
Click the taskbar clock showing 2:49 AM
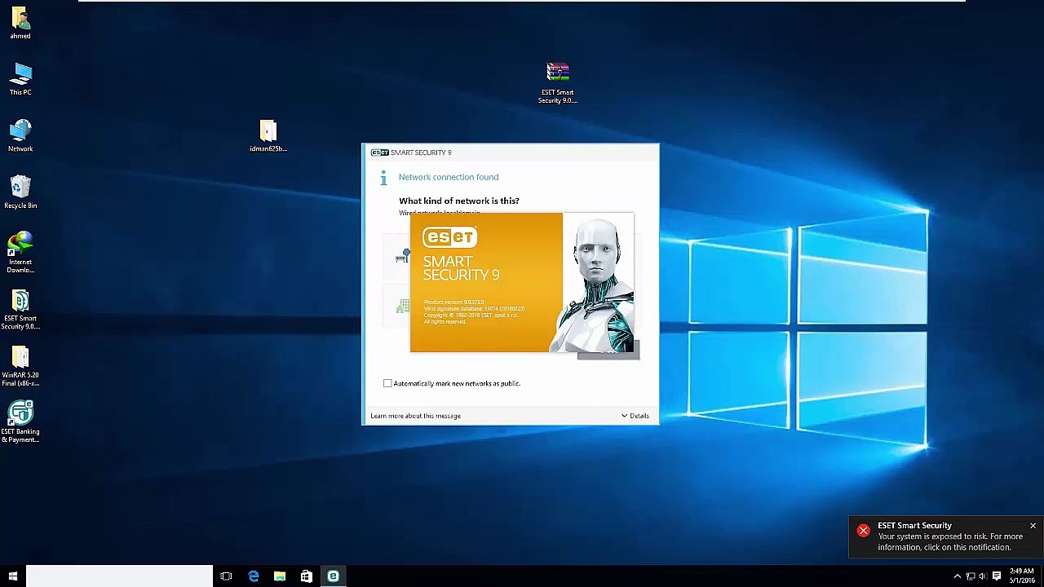[x=1022, y=576]
